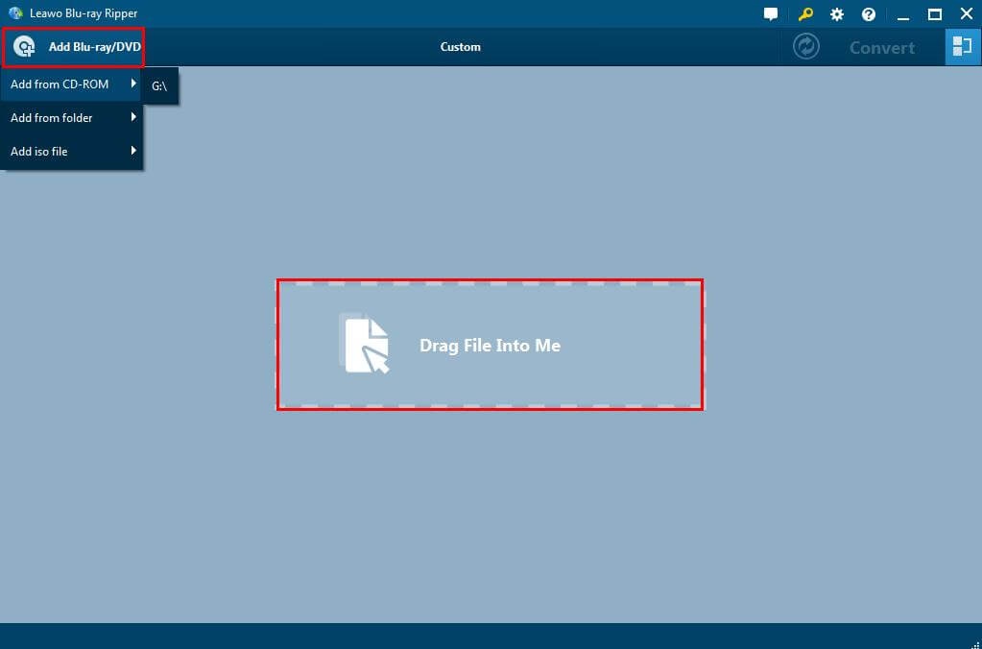
Task: Expand the Add from folder submenu arrow
Action: [133, 116]
